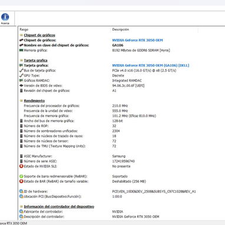Click the icon beside Ancho del bus de memoria
Image resolution: width=225 pixels, height=225 pixels.
point(21,121)
